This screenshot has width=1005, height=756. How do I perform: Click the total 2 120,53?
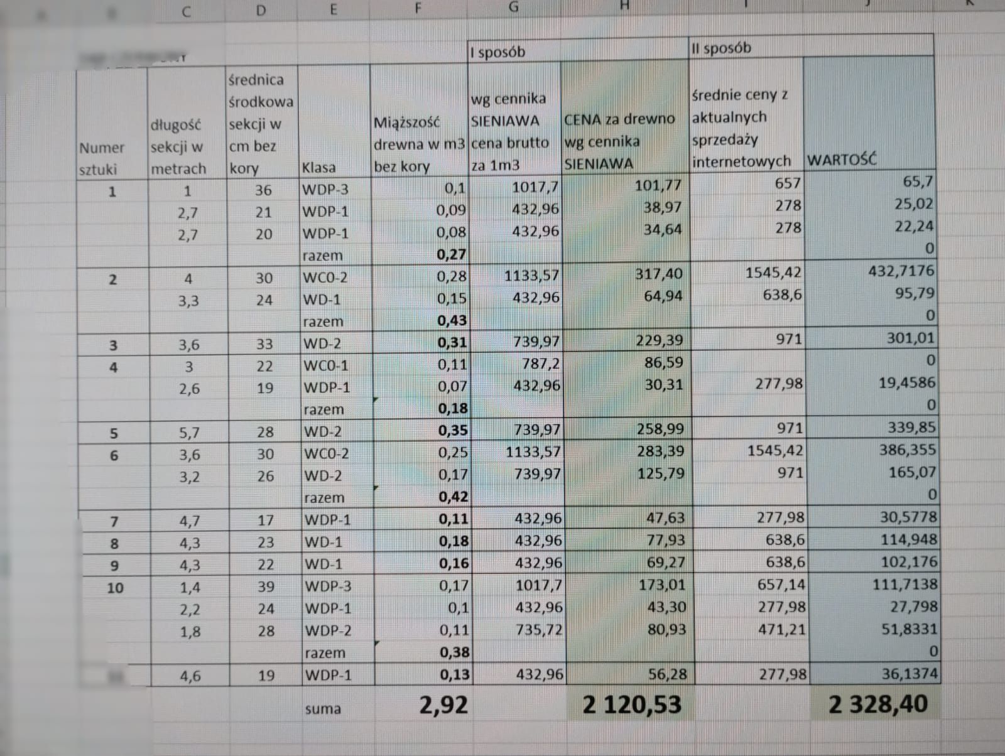point(631,704)
